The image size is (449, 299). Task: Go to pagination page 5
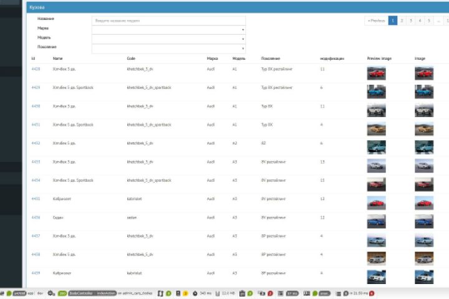[428, 21]
